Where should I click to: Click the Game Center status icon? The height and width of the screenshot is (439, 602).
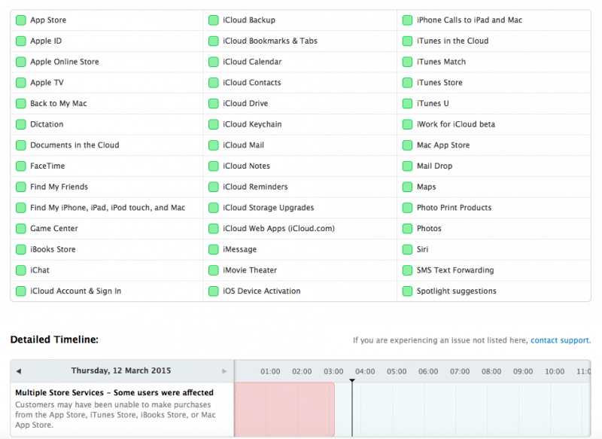(x=20, y=228)
